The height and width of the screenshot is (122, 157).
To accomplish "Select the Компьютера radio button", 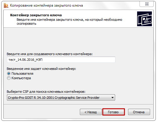I will point(9,78).
